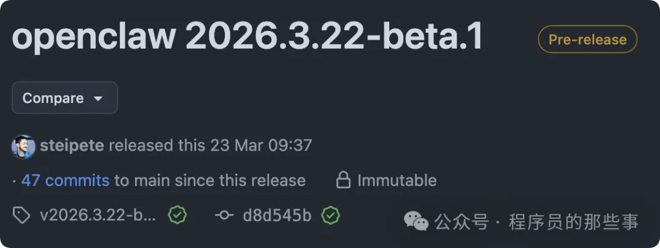Click the green verified badge beside the tag
Image resolution: width=660 pixels, height=248 pixels.
[177, 215]
